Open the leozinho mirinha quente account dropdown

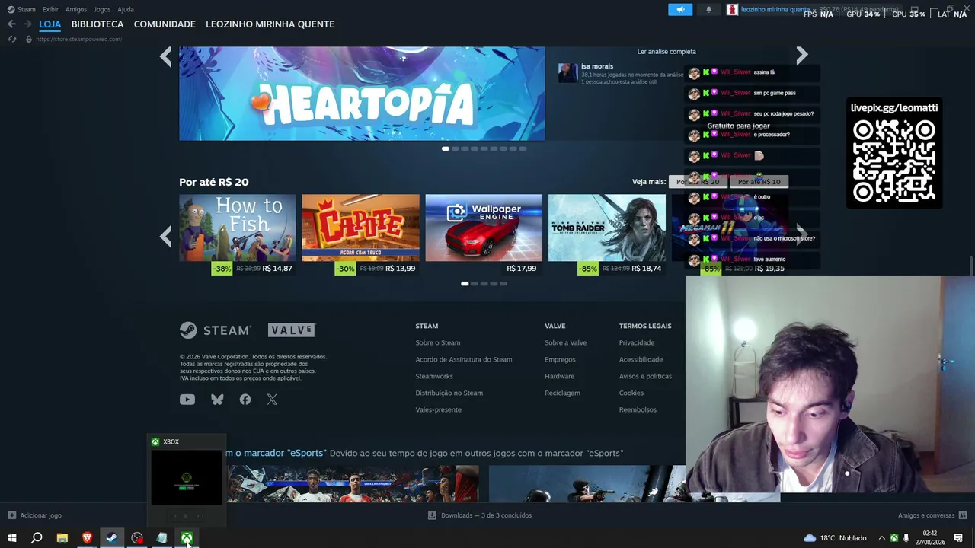tap(775, 9)
